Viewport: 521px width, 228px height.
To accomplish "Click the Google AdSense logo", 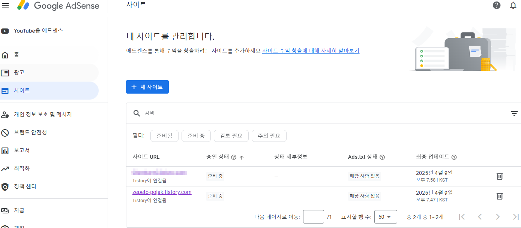I will point(58,6).
